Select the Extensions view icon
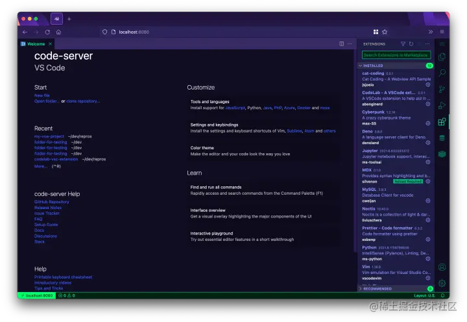The height and width of the screenshot is (322, 467). pos(442,121)
